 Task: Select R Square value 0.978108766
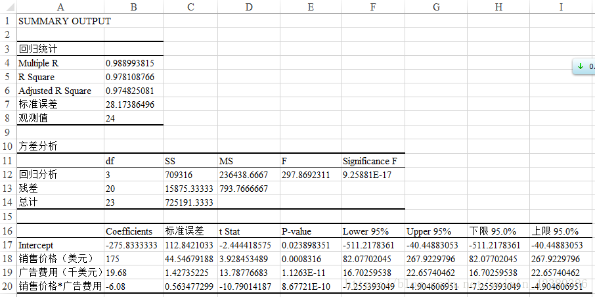pos(133,77)
